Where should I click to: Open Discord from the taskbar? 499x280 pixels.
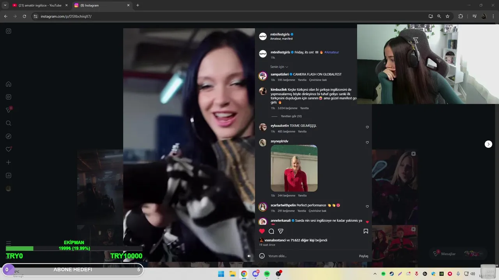coord(255,274)
